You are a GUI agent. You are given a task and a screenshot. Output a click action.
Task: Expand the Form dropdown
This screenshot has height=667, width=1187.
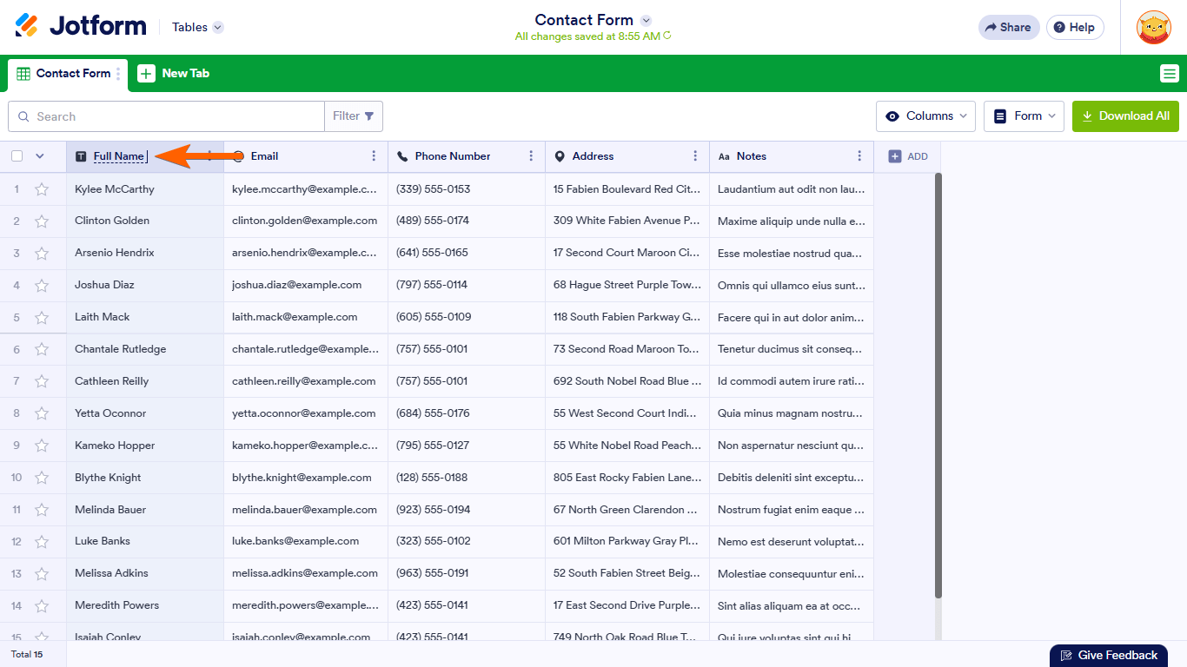[x=1024, y=116]
